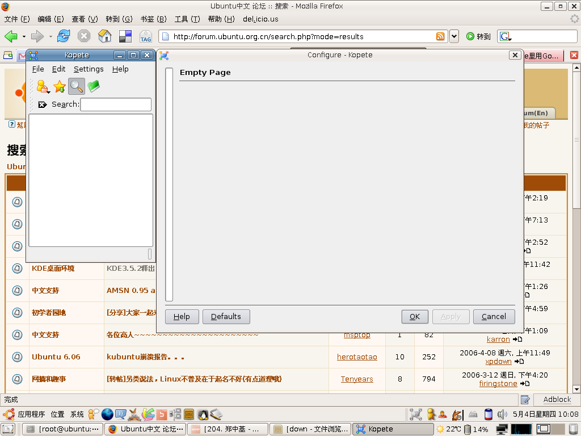The width and height of the screenshot is (581, 436).
Task: Switch to the [root@ubuntu terminal taskbar button
Action: 63,429
